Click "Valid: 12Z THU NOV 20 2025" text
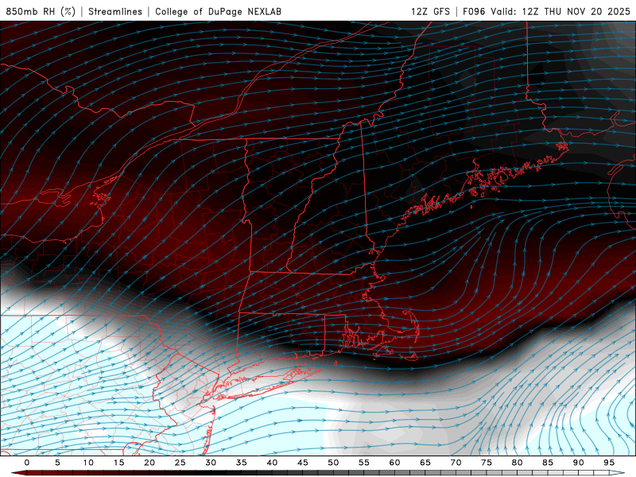 coord(560,11)
